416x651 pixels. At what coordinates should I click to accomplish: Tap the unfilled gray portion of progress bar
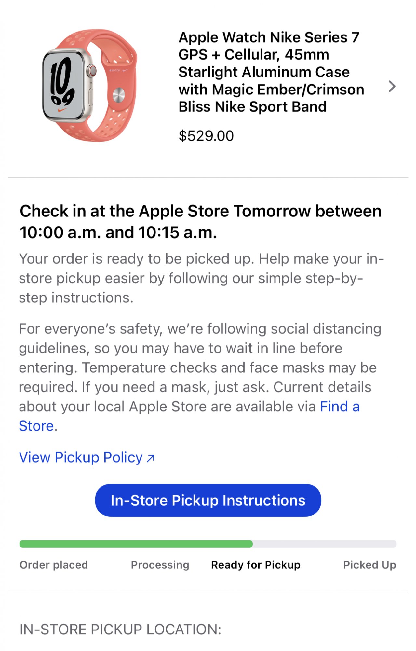pos(325,544)
